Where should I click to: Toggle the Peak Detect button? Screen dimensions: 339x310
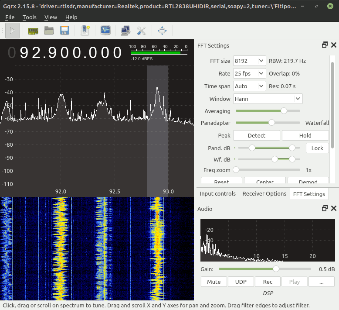pos(256,136)
